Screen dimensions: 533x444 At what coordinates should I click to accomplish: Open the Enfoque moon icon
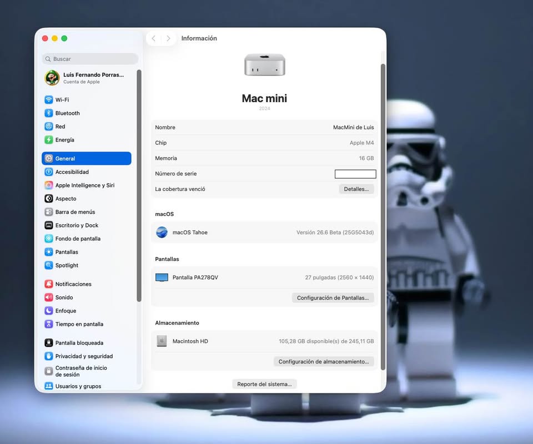[49, 310]
